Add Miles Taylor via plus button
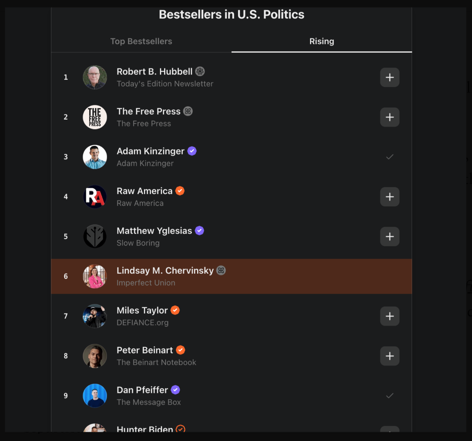472x441 pixels. [389, 316]
